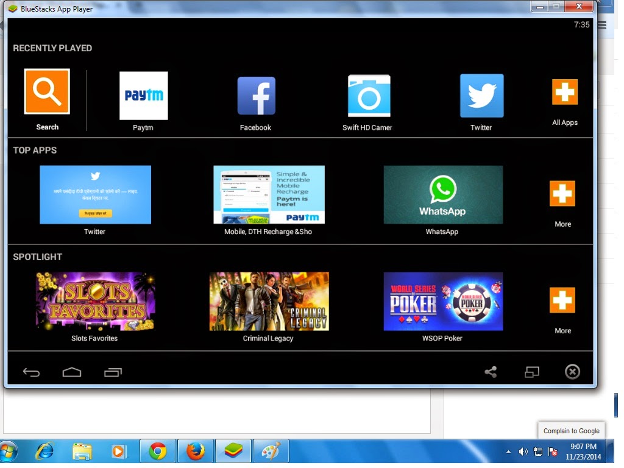The height and width of the screenshot is (468, 624).
Task: Open Windows Explorer folder in taskbar
Action: [x=82, y=452]
